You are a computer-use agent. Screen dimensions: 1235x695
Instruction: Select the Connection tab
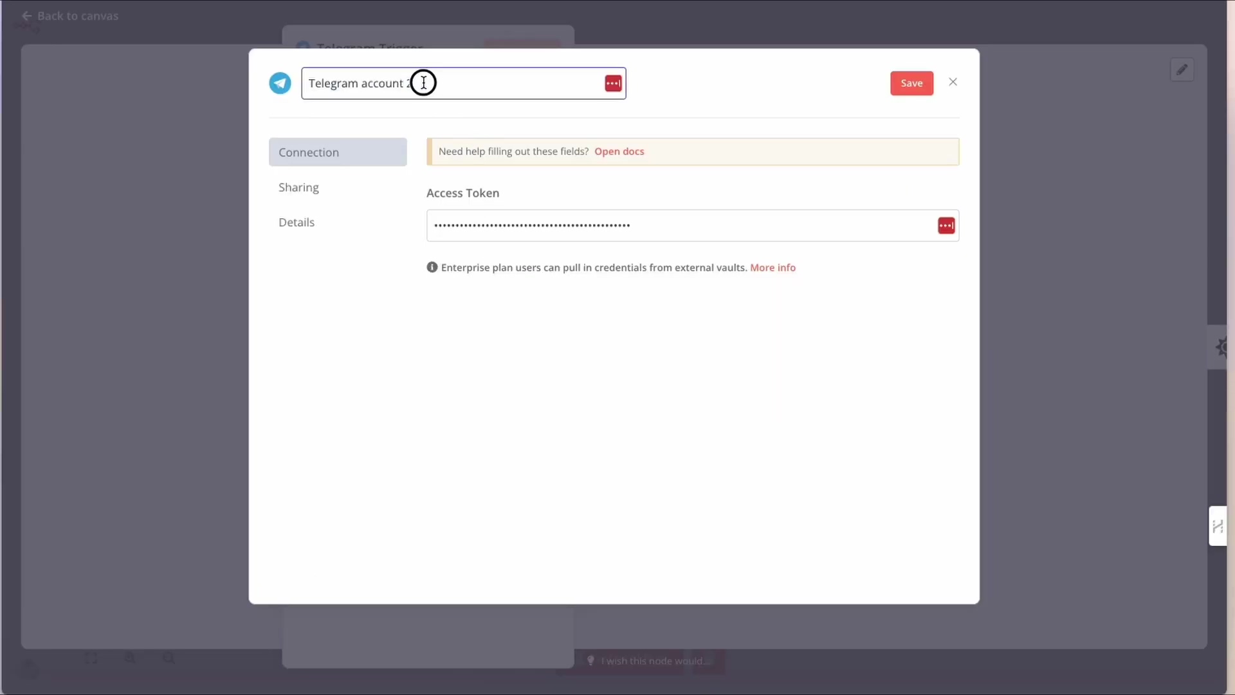point(338,153)
